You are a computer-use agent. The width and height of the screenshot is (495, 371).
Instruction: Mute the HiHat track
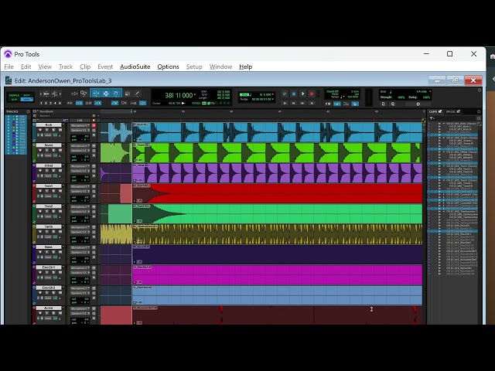point(60,170)
